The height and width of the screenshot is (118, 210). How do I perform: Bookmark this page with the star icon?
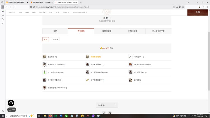click(183, 7)
